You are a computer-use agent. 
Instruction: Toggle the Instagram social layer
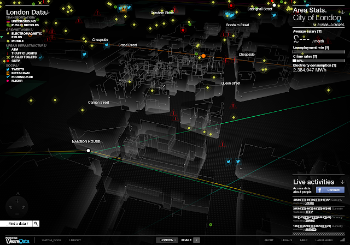(x=18, y=73)
